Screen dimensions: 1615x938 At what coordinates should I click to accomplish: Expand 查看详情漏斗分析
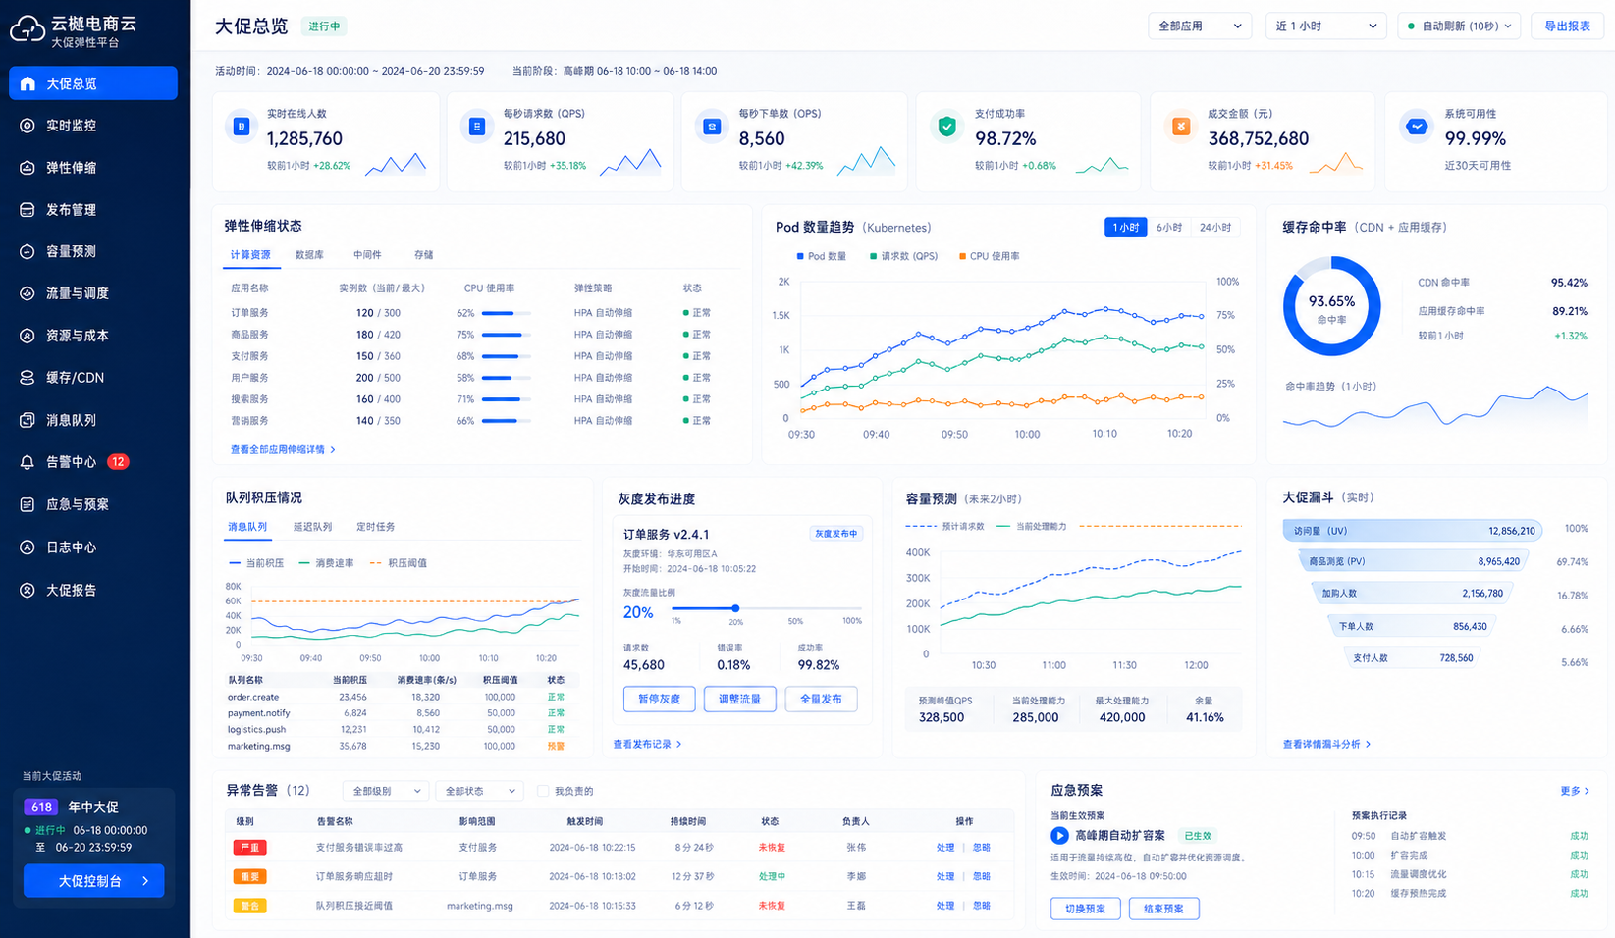click(x=1326, y=744)
